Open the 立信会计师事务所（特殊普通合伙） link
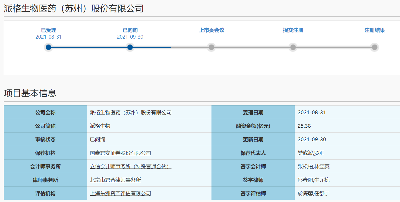The image size is (400, 202). (131, 167)
